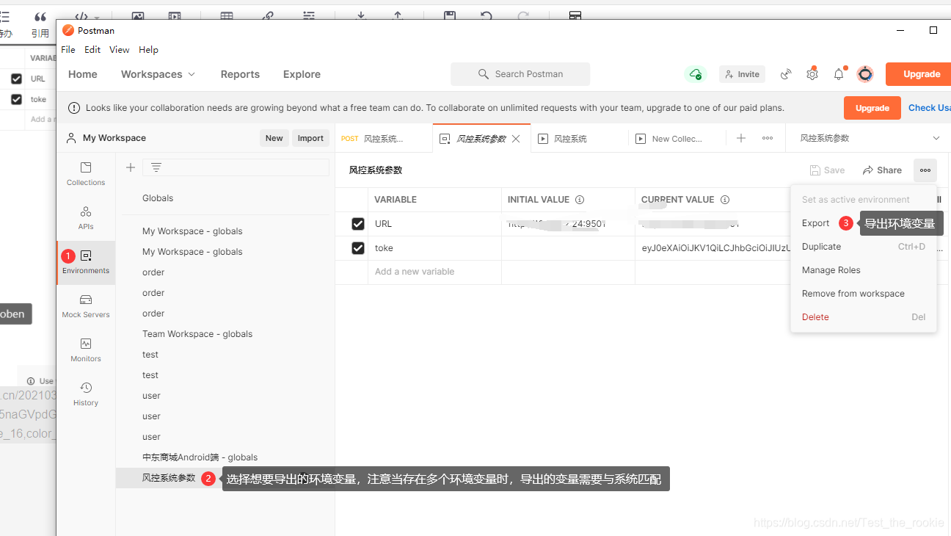The height and width of the screenshot is (536, 951).
Task: Open the Collections sidebar section
Action: (86, 174)
